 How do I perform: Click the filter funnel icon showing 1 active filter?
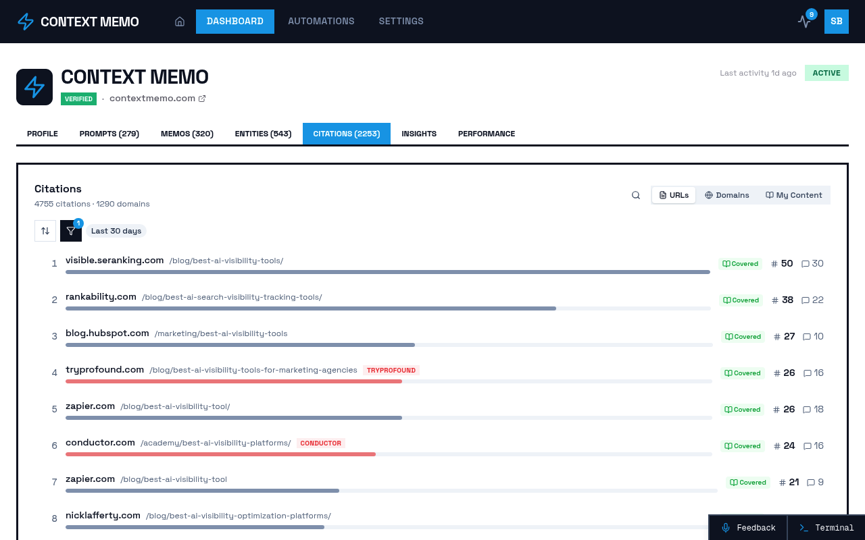click(71, 230)
